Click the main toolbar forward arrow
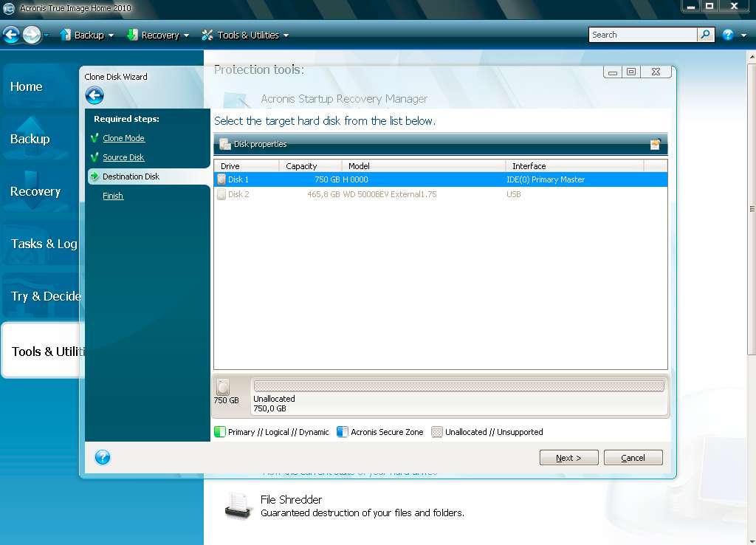756x545 pixels. (32, 35)
